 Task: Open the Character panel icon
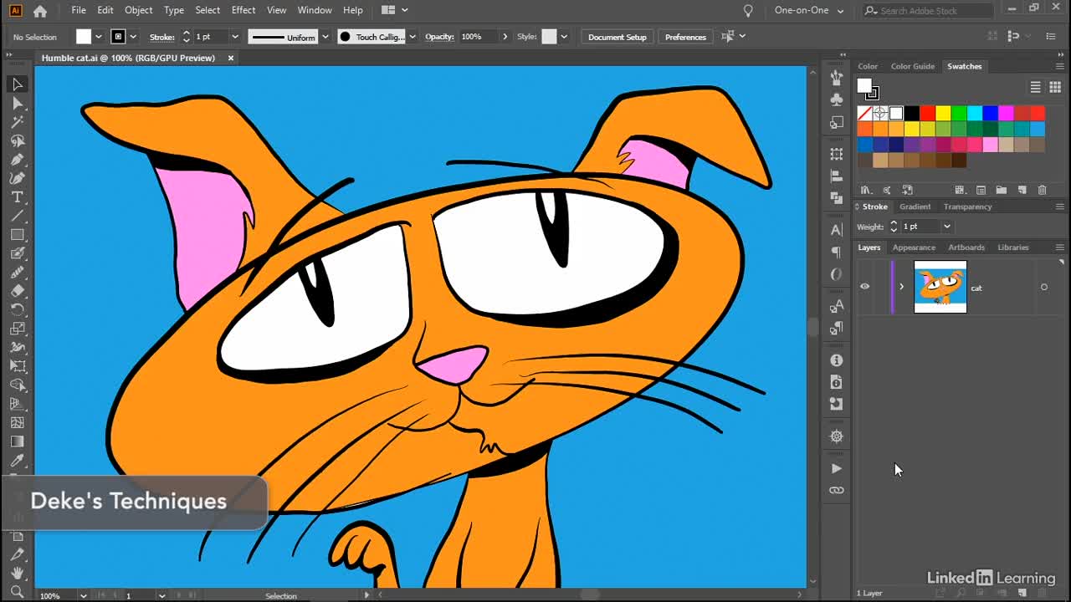tap(837, 230)
